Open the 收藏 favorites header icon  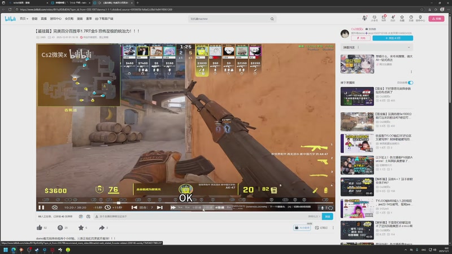[402, 19]
